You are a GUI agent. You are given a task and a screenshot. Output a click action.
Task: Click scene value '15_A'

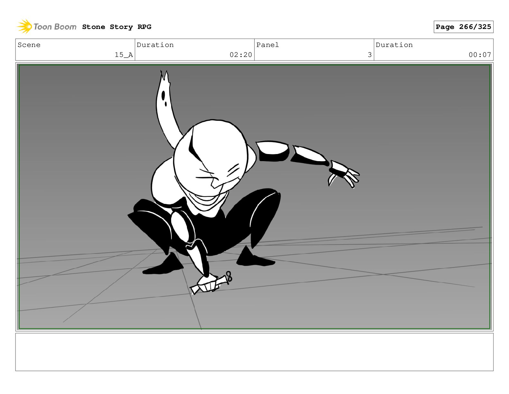(124, 55)
